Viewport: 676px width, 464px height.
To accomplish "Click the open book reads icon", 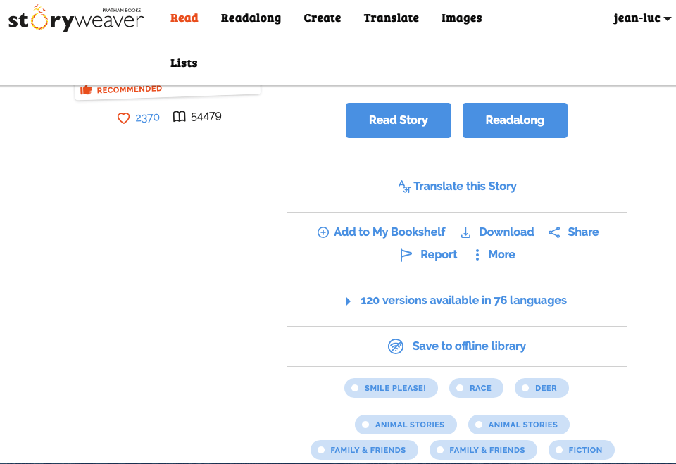I will 180,117.
